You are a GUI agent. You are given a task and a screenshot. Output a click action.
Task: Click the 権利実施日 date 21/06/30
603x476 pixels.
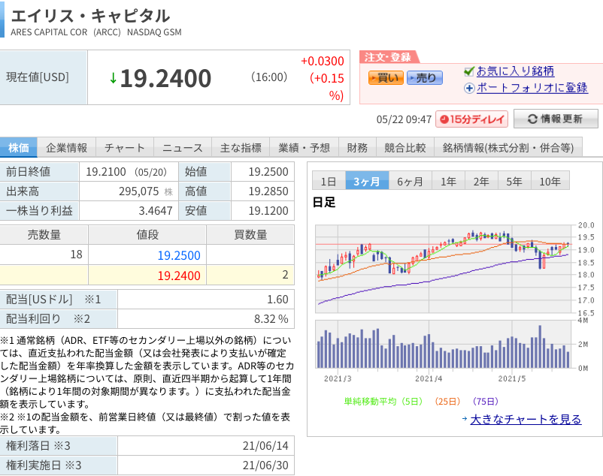[265, 465]
